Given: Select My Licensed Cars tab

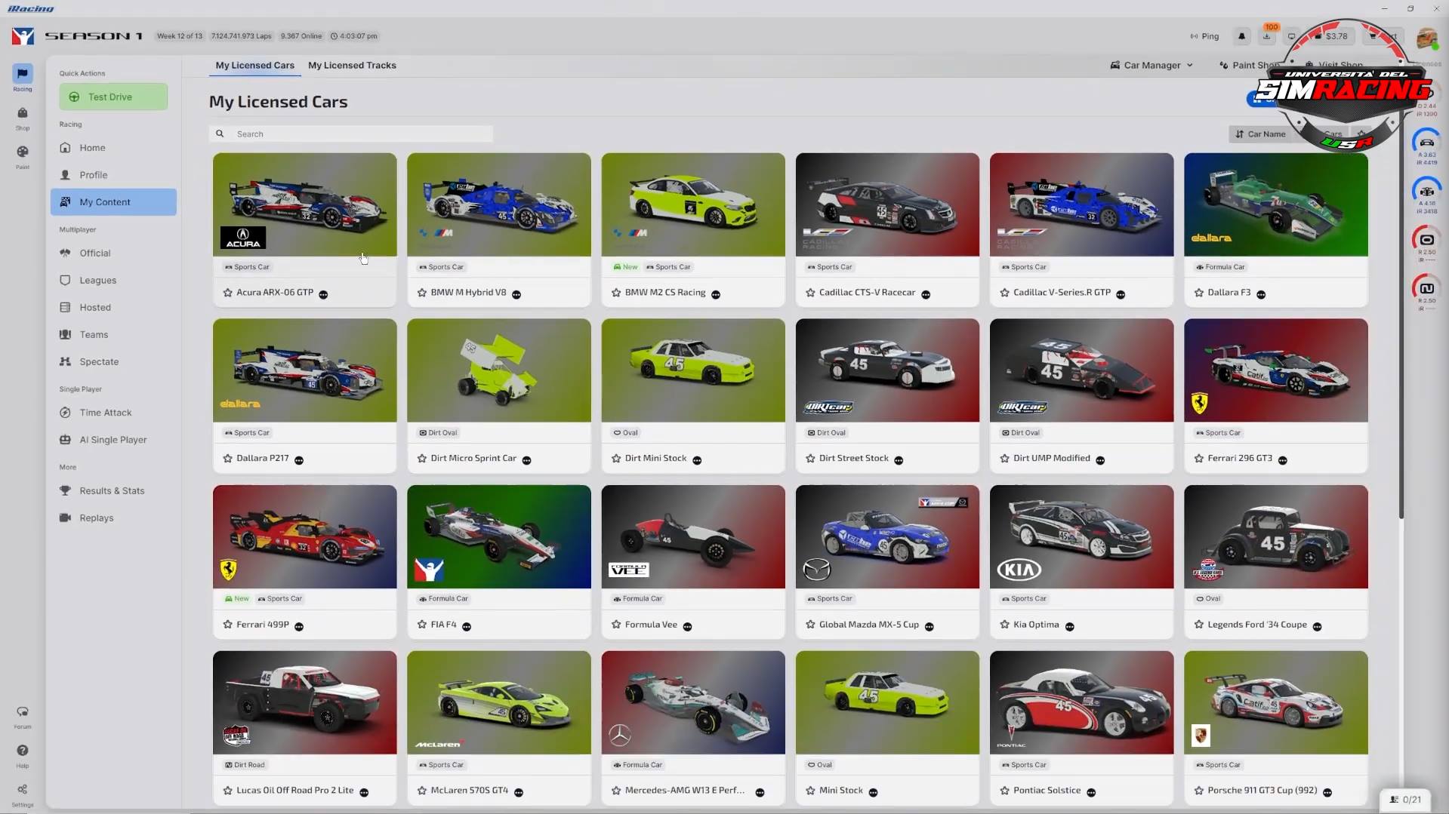Looking at the screenshot, I should tap(255, 66).
